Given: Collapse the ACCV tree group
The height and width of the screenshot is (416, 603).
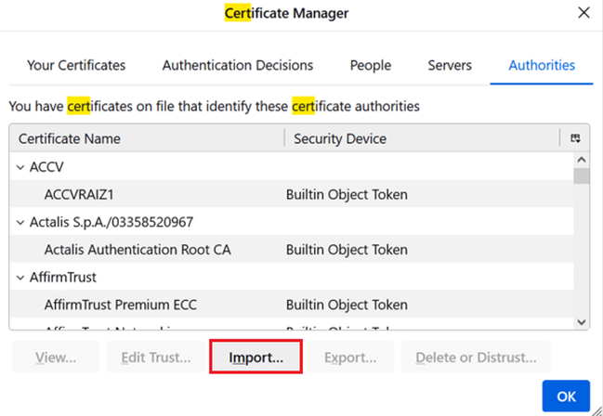Looking at the screenshot, I should tap(20, 167).
